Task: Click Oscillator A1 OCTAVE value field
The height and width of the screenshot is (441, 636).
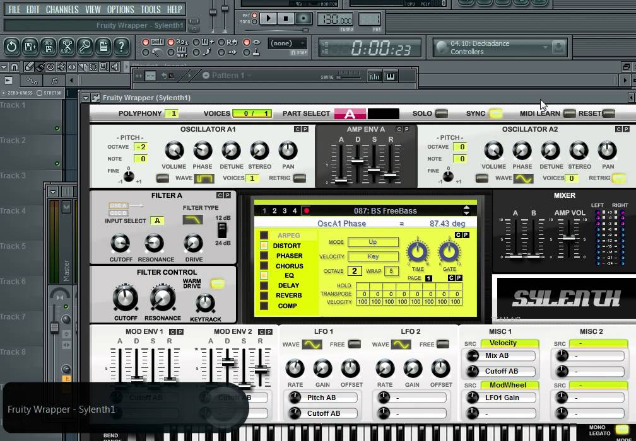Action: pyautogui.click(x=140, y=147)
